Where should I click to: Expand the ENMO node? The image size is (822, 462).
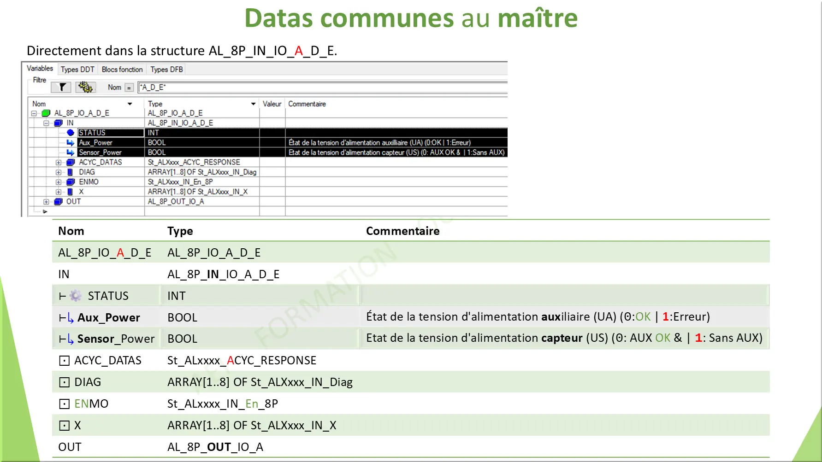point(59,182)
